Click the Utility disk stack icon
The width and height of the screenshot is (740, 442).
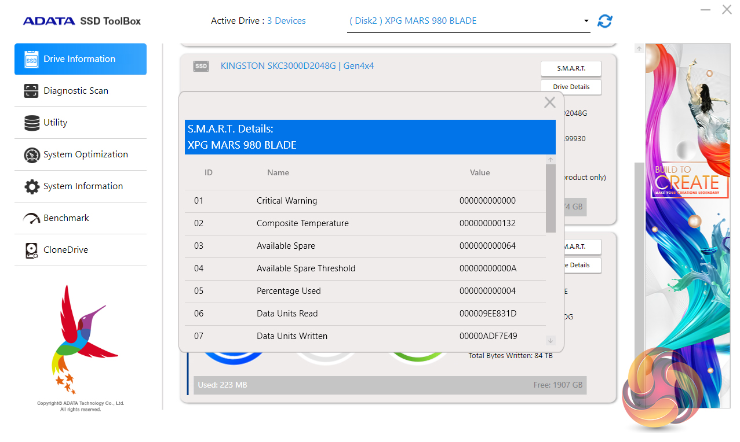(x=32, y=123)
